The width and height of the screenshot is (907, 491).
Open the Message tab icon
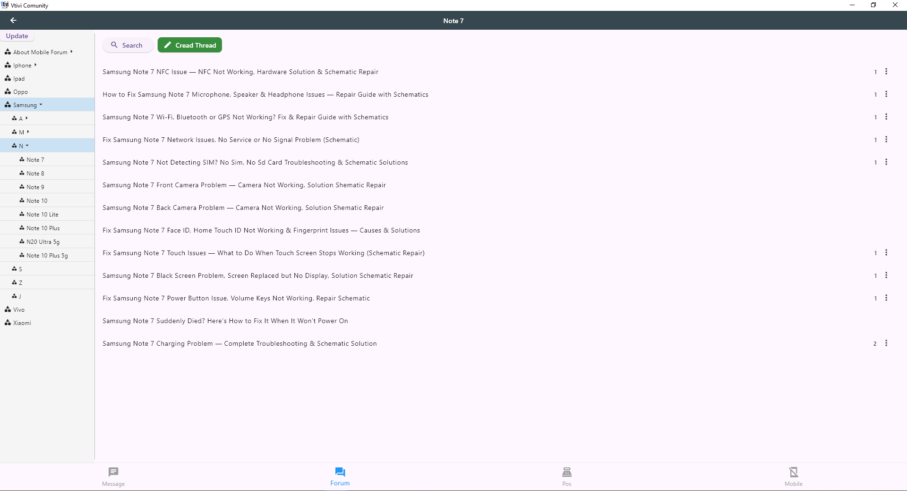point(113,472)
